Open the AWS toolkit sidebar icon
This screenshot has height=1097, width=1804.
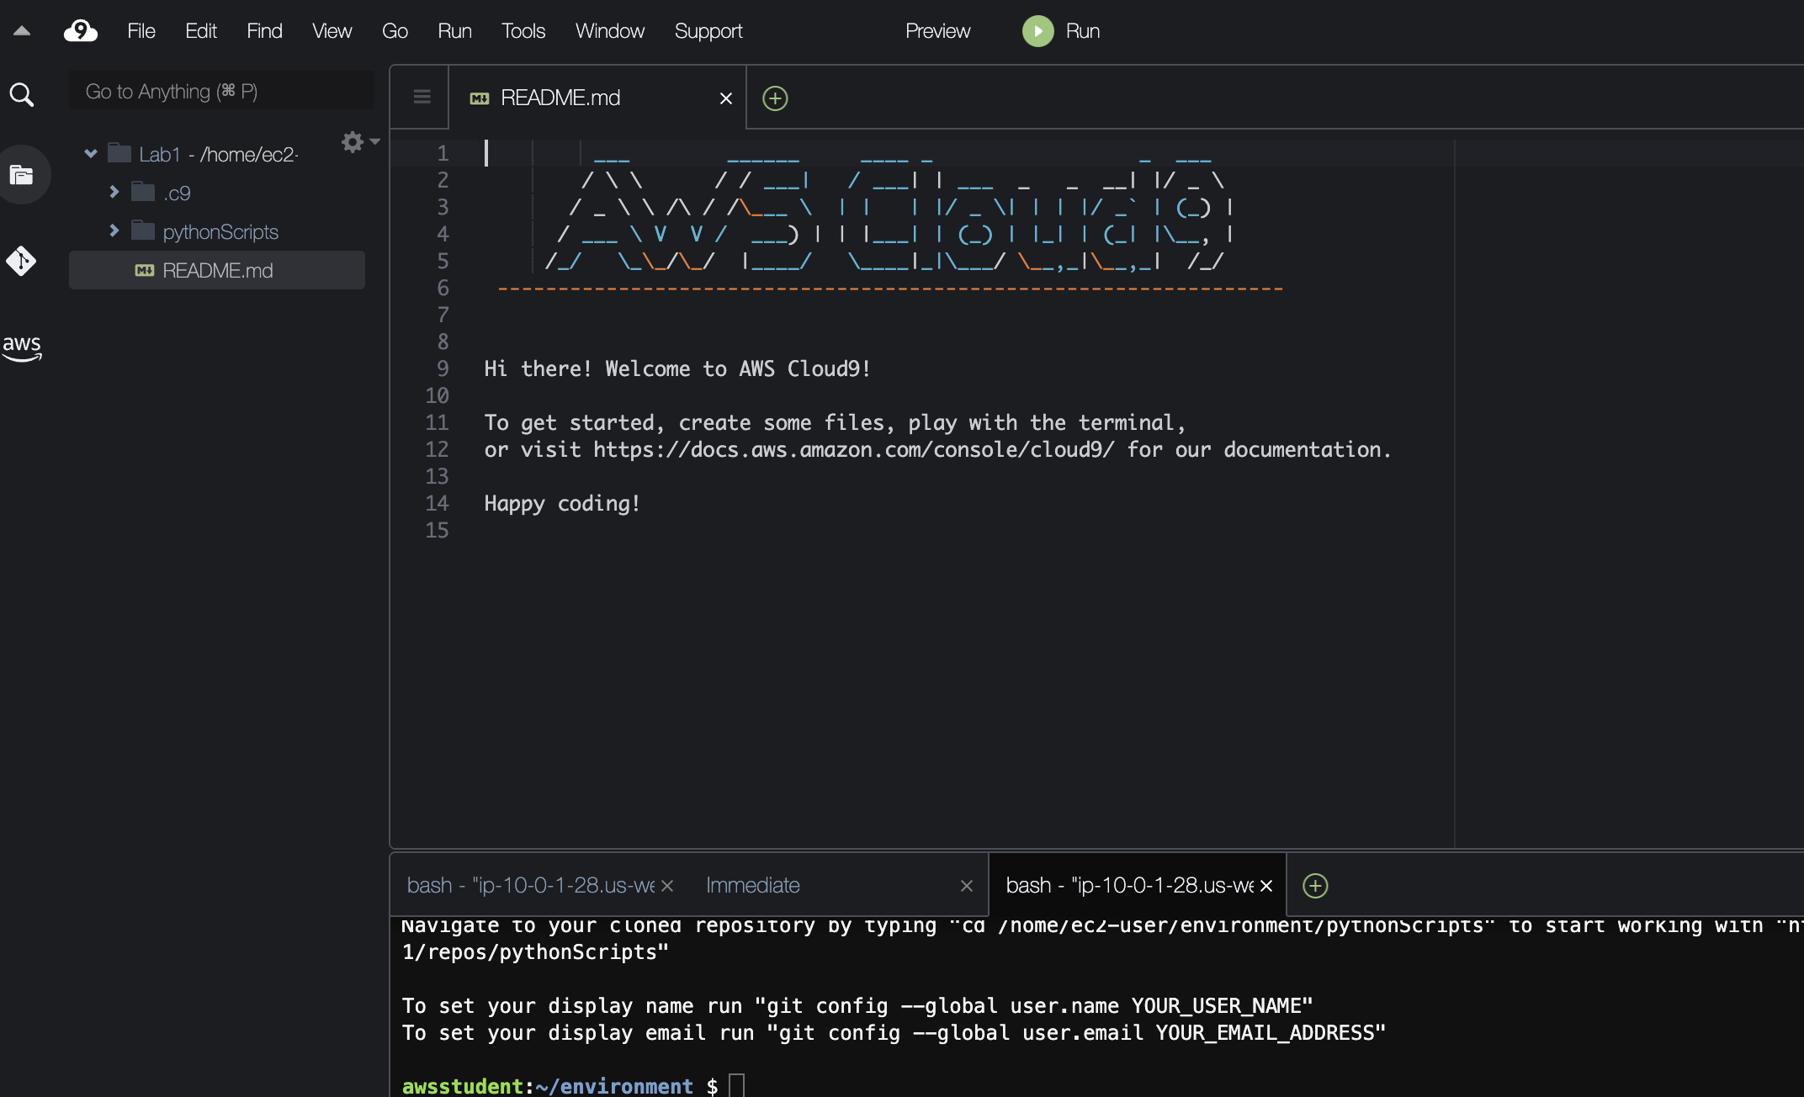(x=22, y=347)
